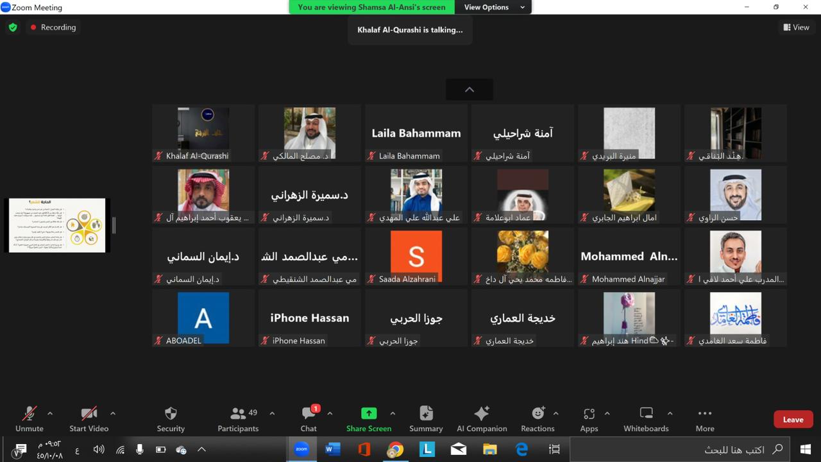The image size is (821, 462).
Task: Open the meeting Summary
Action: 426,419
